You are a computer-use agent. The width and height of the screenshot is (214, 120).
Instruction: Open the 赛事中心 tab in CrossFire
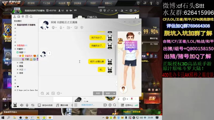click(109, 3)
